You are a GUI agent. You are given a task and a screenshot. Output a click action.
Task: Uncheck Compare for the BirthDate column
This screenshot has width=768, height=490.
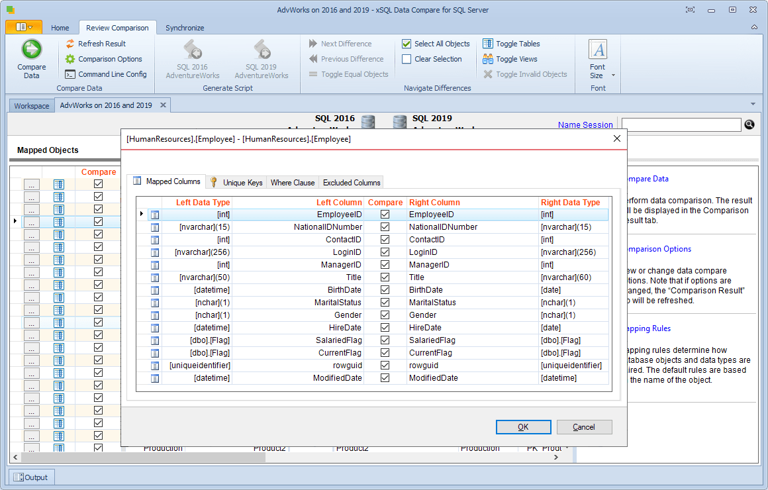tap(385, 289)
